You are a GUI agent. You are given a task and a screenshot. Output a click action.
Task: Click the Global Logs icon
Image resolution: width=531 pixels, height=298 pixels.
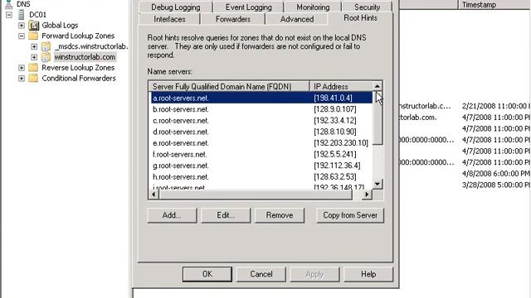[x=33, y=26]
